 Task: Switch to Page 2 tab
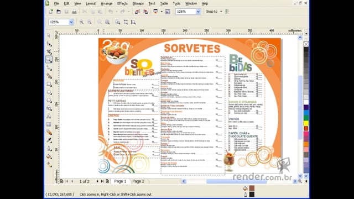pyautogui.click(x=138, y=181)
